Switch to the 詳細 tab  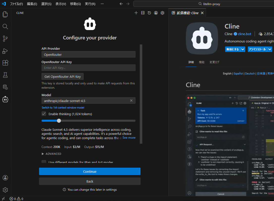point(191,62)
